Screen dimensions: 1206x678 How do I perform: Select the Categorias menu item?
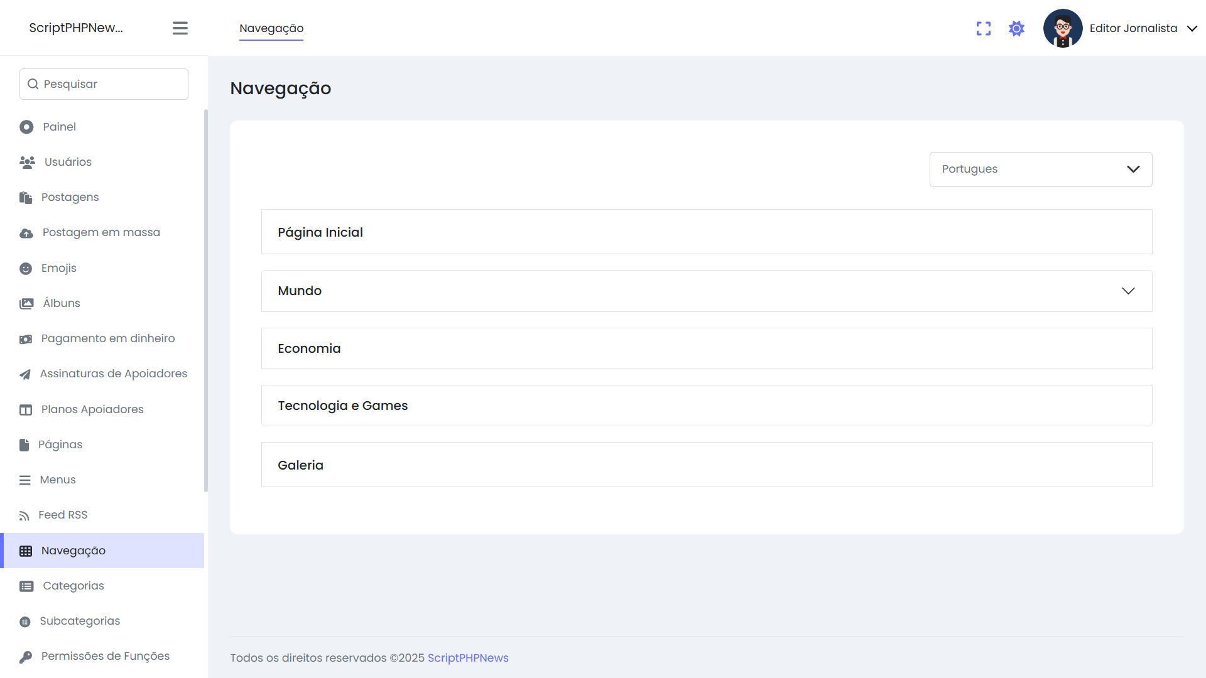tap(73, 586)
